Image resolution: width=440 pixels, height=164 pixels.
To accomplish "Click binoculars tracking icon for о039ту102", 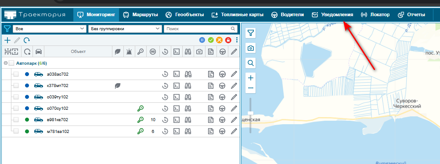I will pos(188,97).
